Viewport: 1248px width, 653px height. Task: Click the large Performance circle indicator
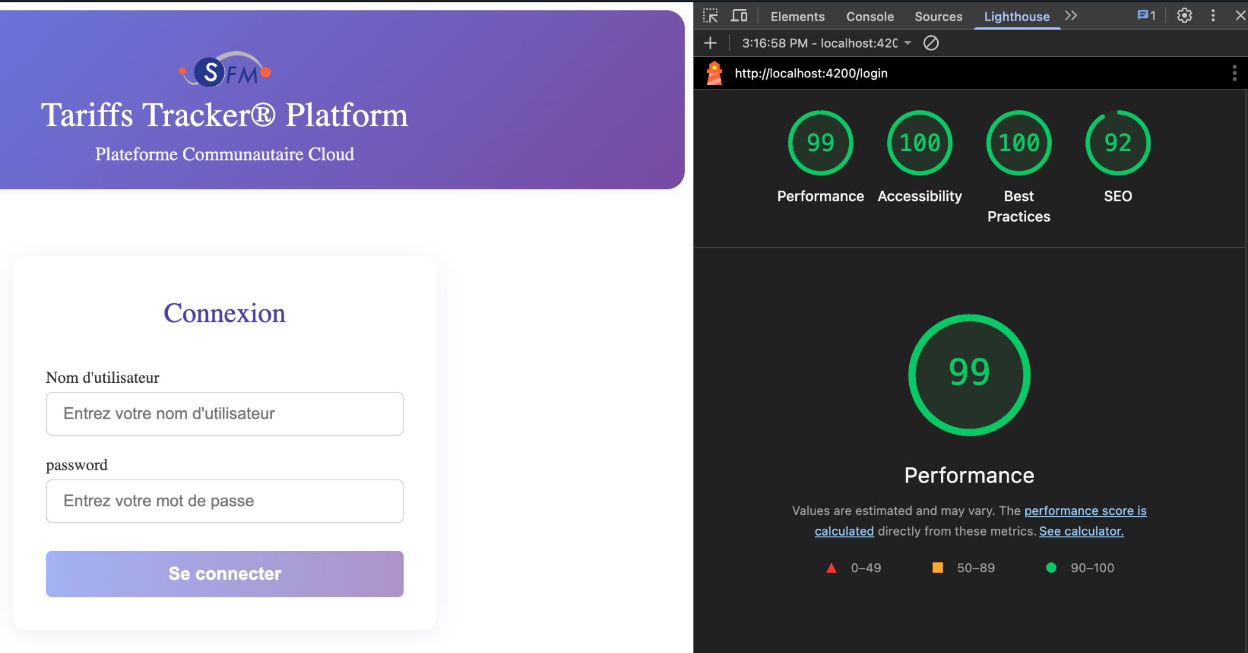968,375
